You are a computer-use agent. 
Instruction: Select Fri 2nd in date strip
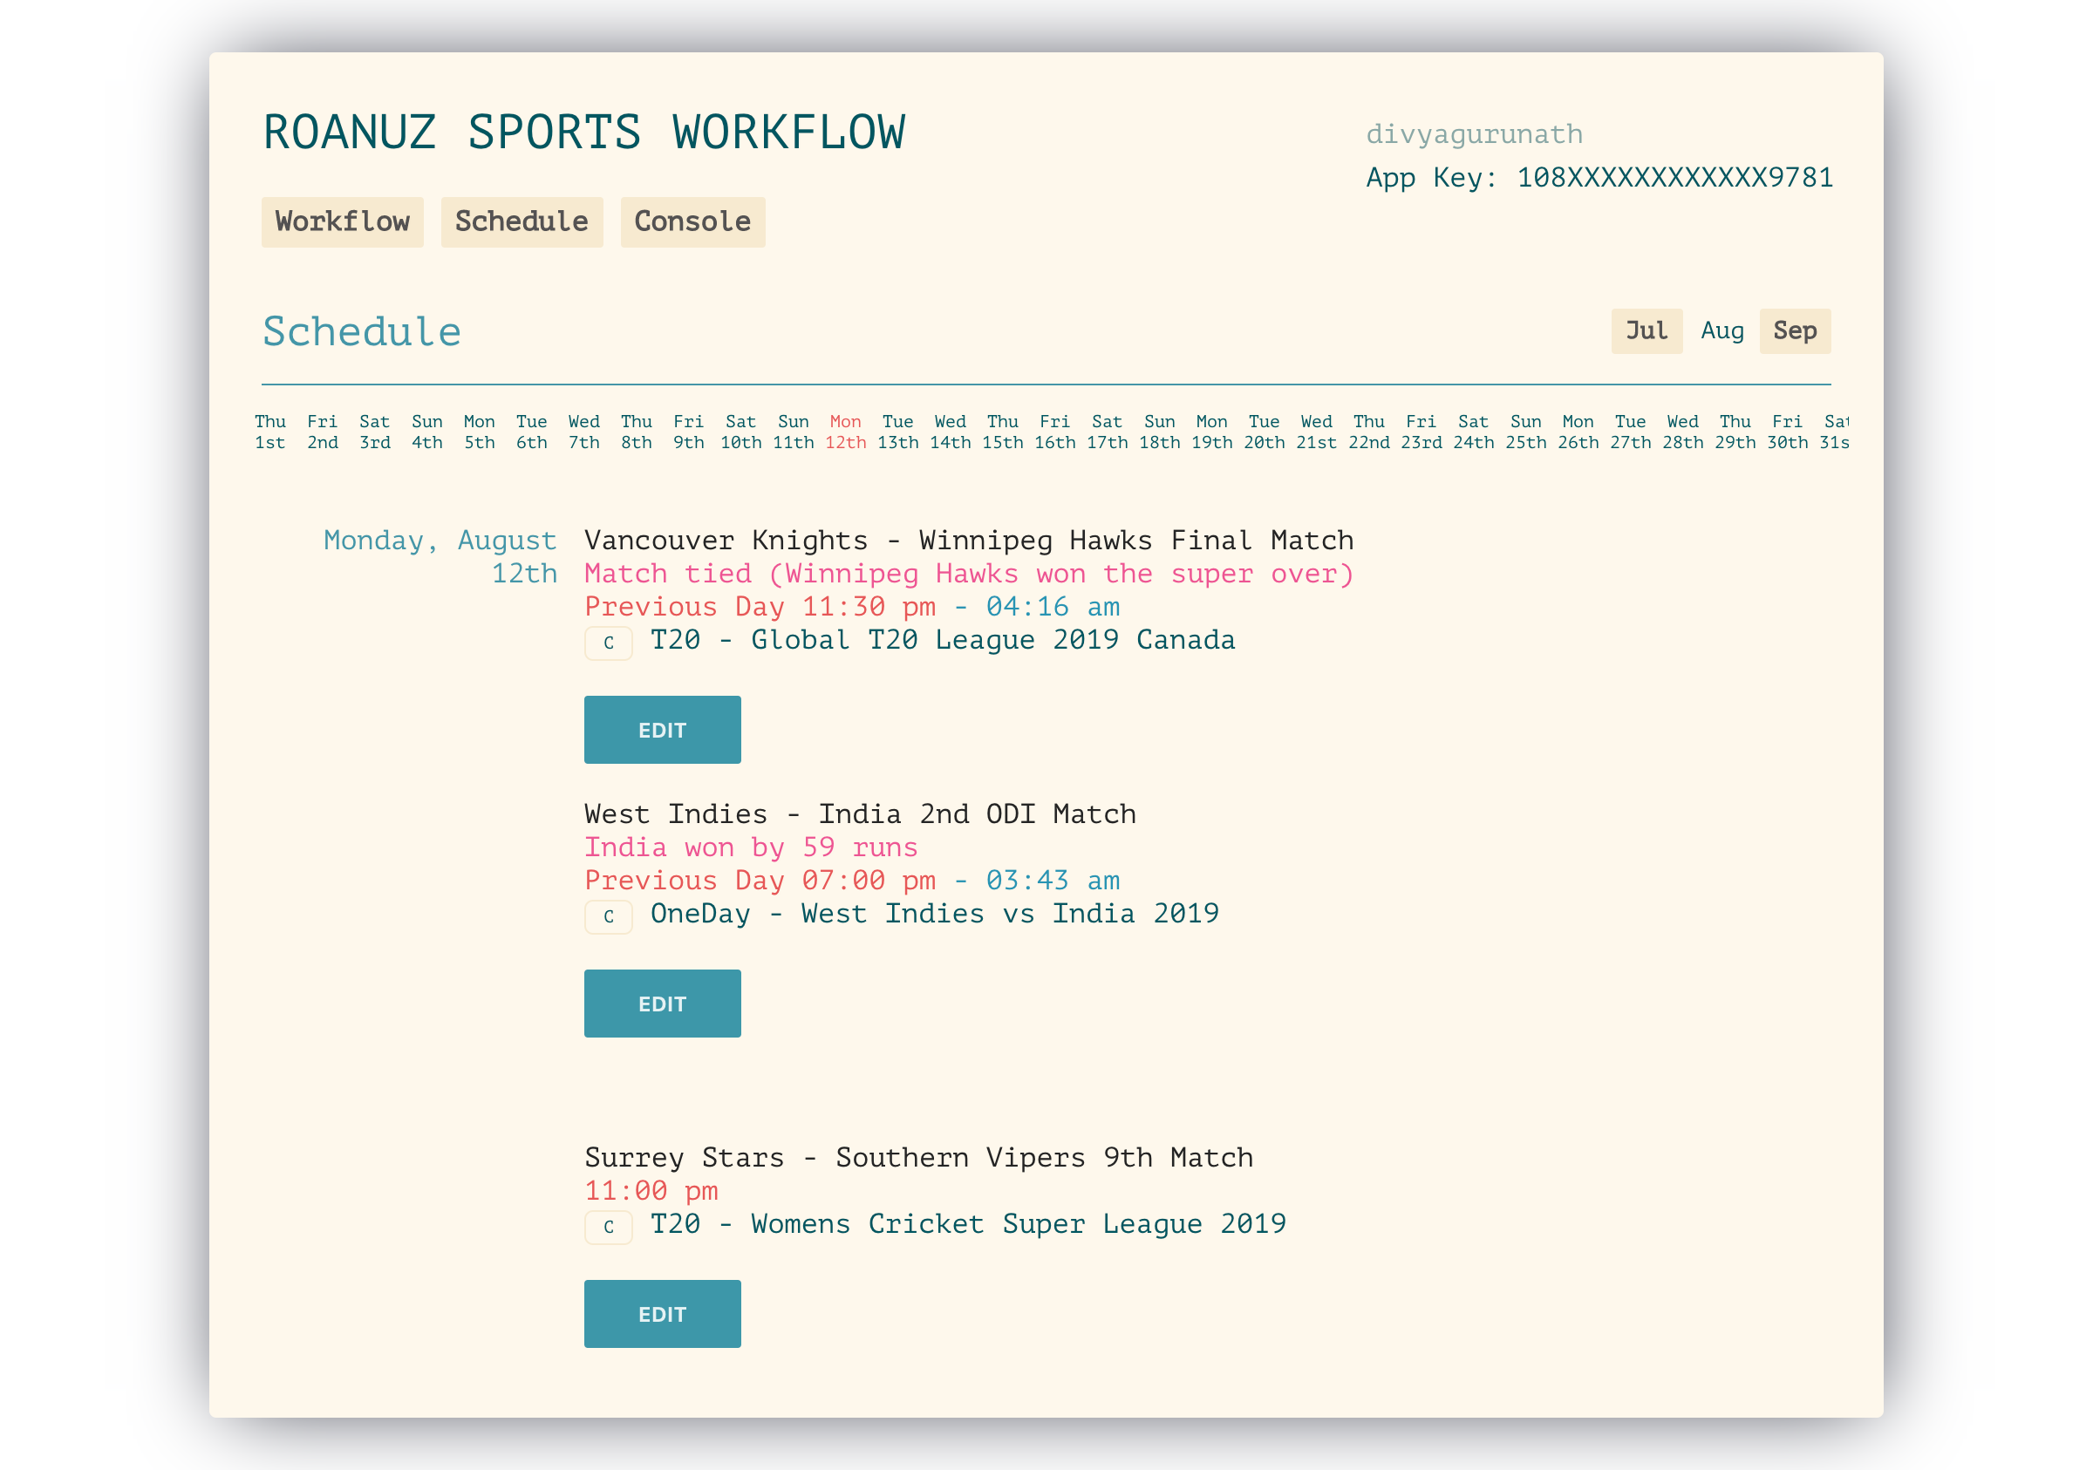(322, 432)
